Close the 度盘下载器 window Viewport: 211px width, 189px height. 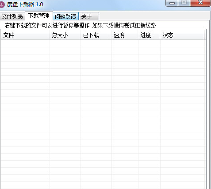pos(200,3)
